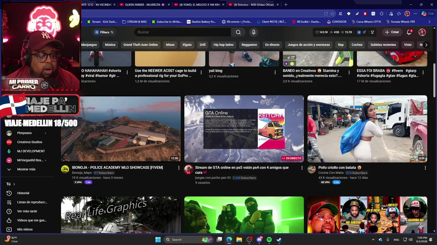Click the Crear button
Screen dimensions: 437x245
coord(392,32)
